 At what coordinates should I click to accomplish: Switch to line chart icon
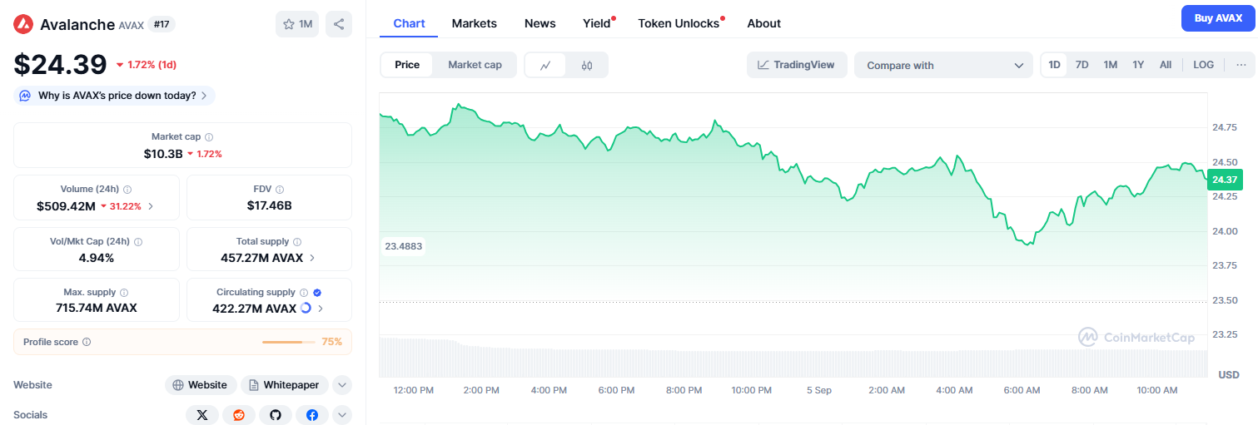click(545, 65)
